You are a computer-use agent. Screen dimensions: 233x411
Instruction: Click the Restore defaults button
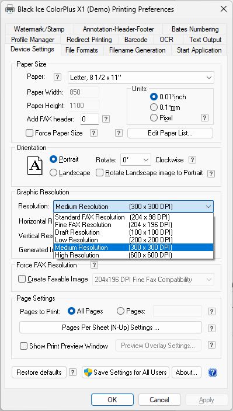coord(39,372)
